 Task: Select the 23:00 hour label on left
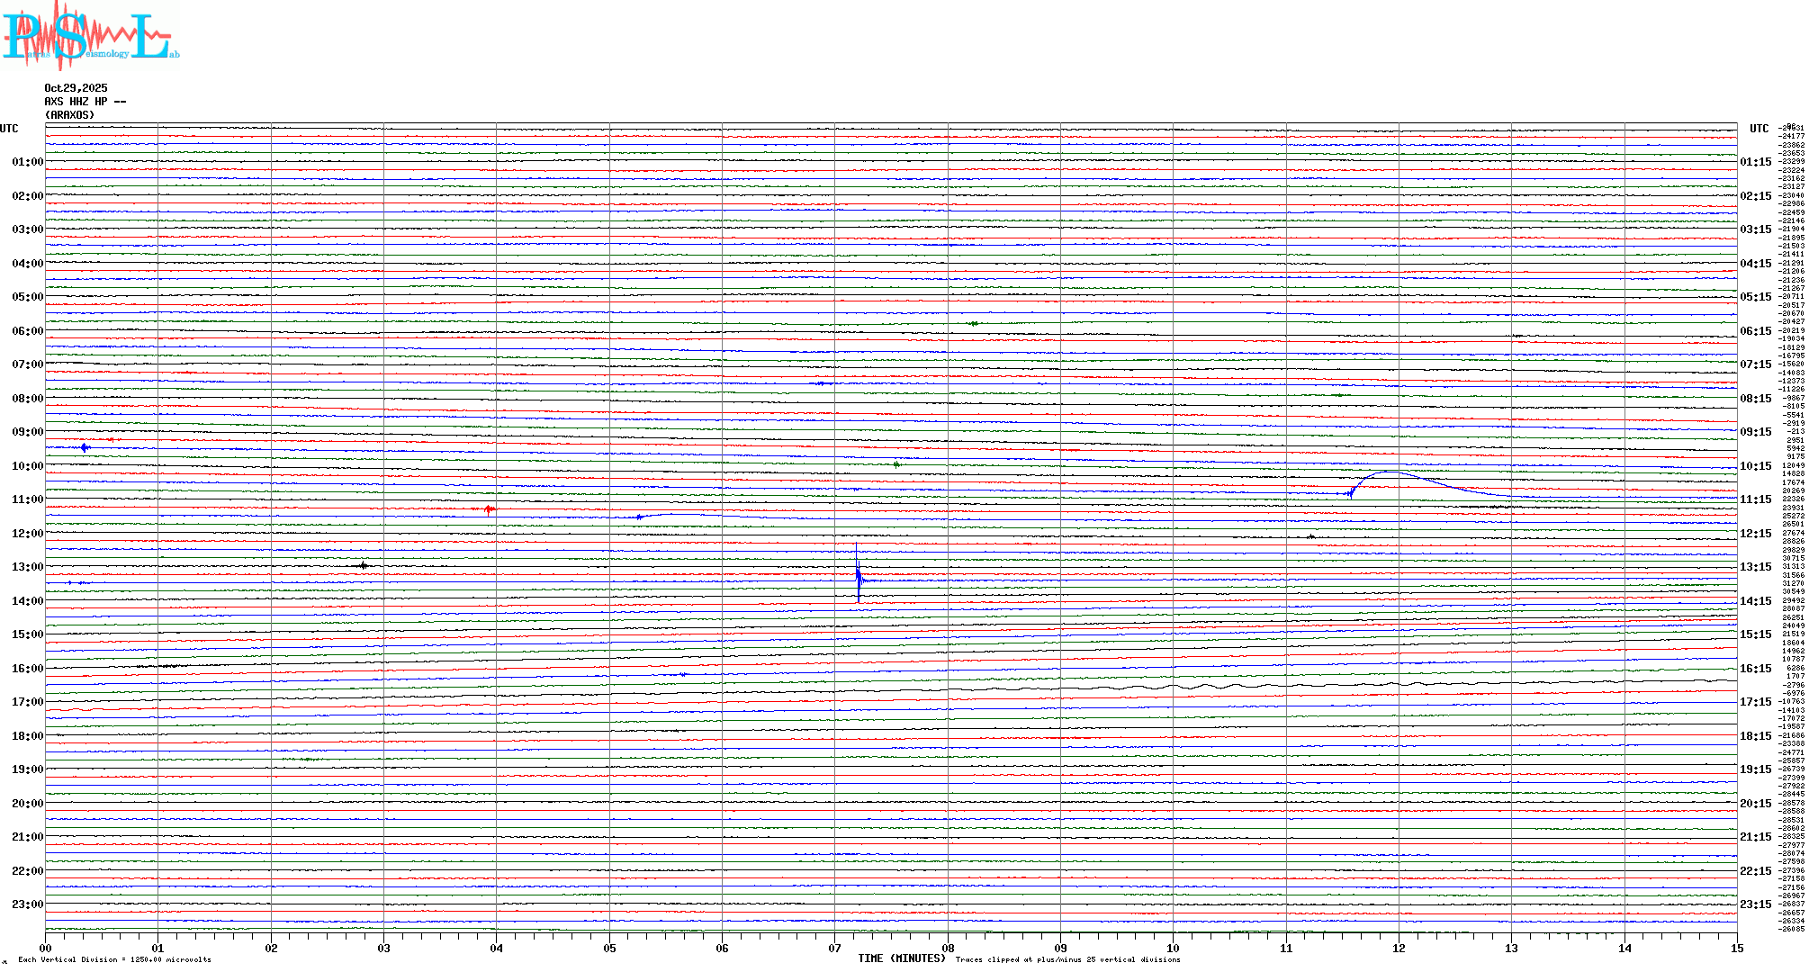[x=27, y=904]
